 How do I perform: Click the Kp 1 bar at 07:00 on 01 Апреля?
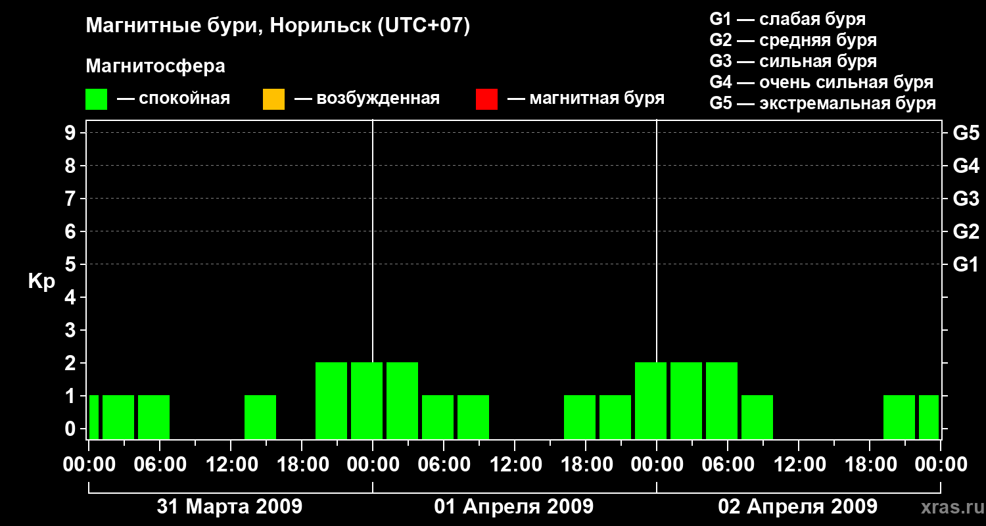(x=473, y=417)
